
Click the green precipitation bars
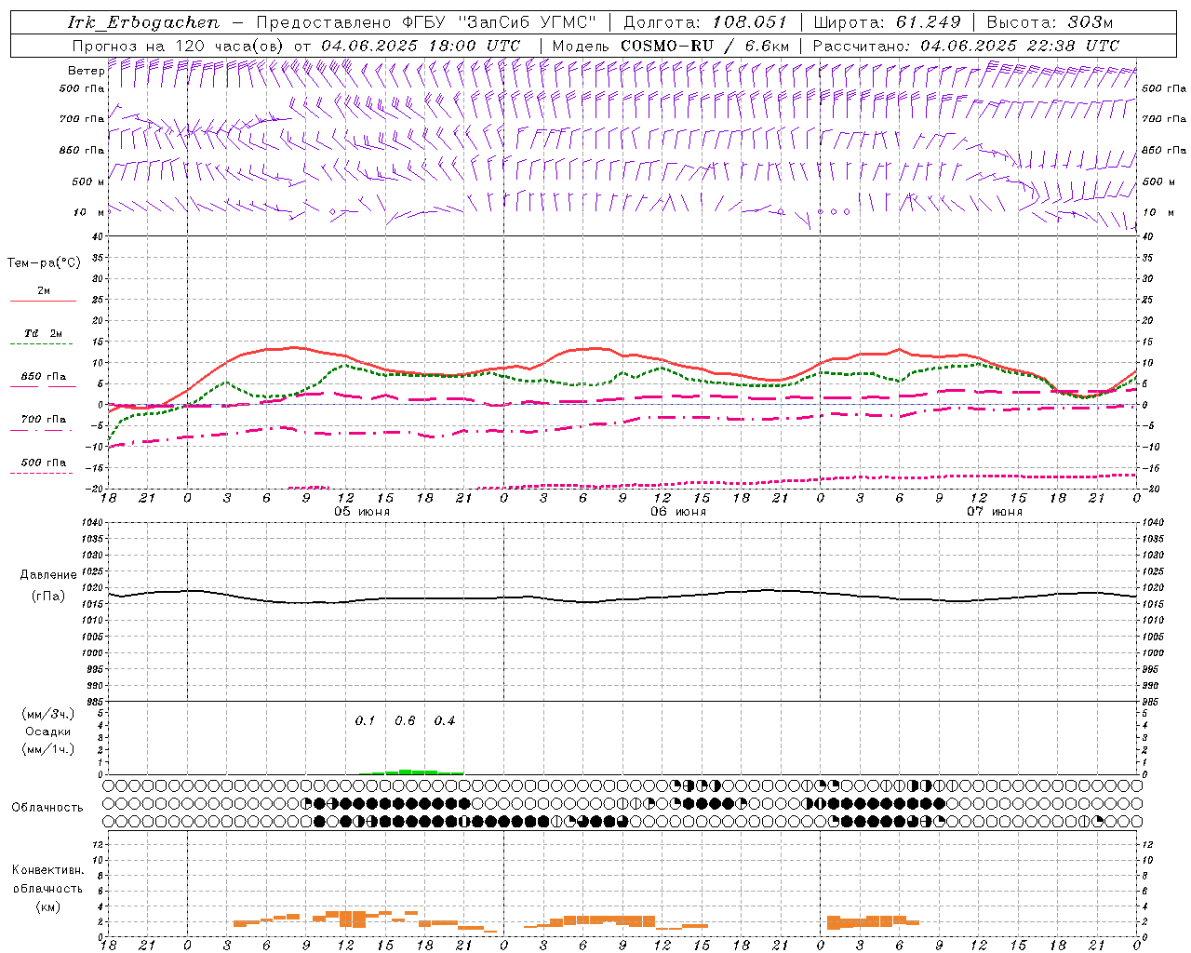[412, 772]
